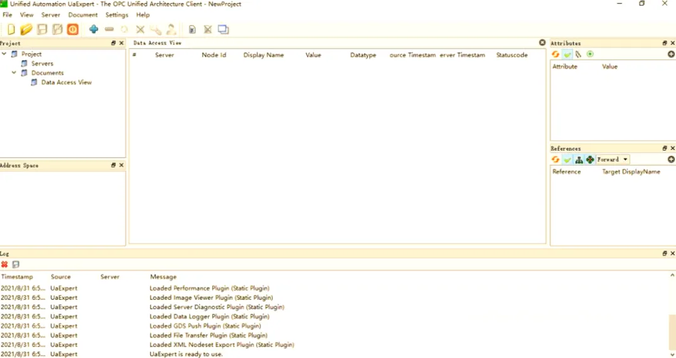
Task: Open server properties with the wrench icon
Action: 156,29
